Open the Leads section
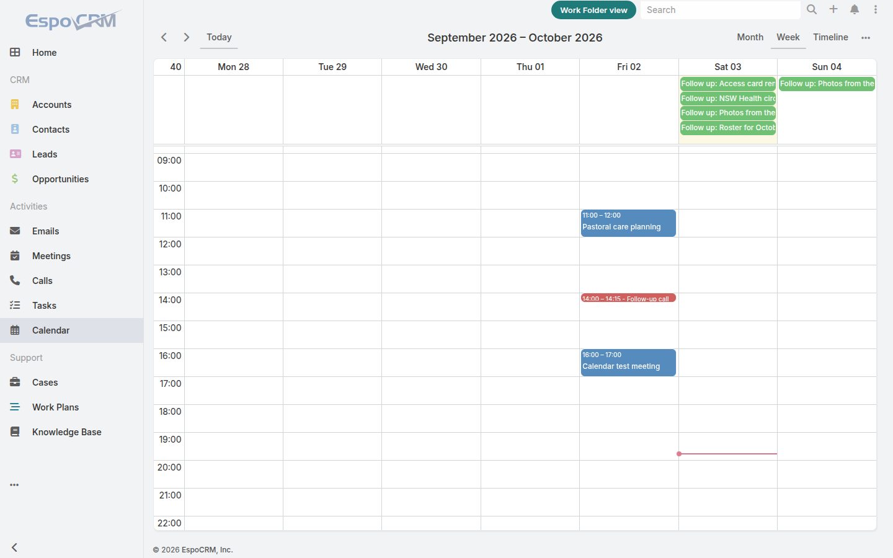The height and width of the screenshot is (558, 893). [x=71, y=154]
